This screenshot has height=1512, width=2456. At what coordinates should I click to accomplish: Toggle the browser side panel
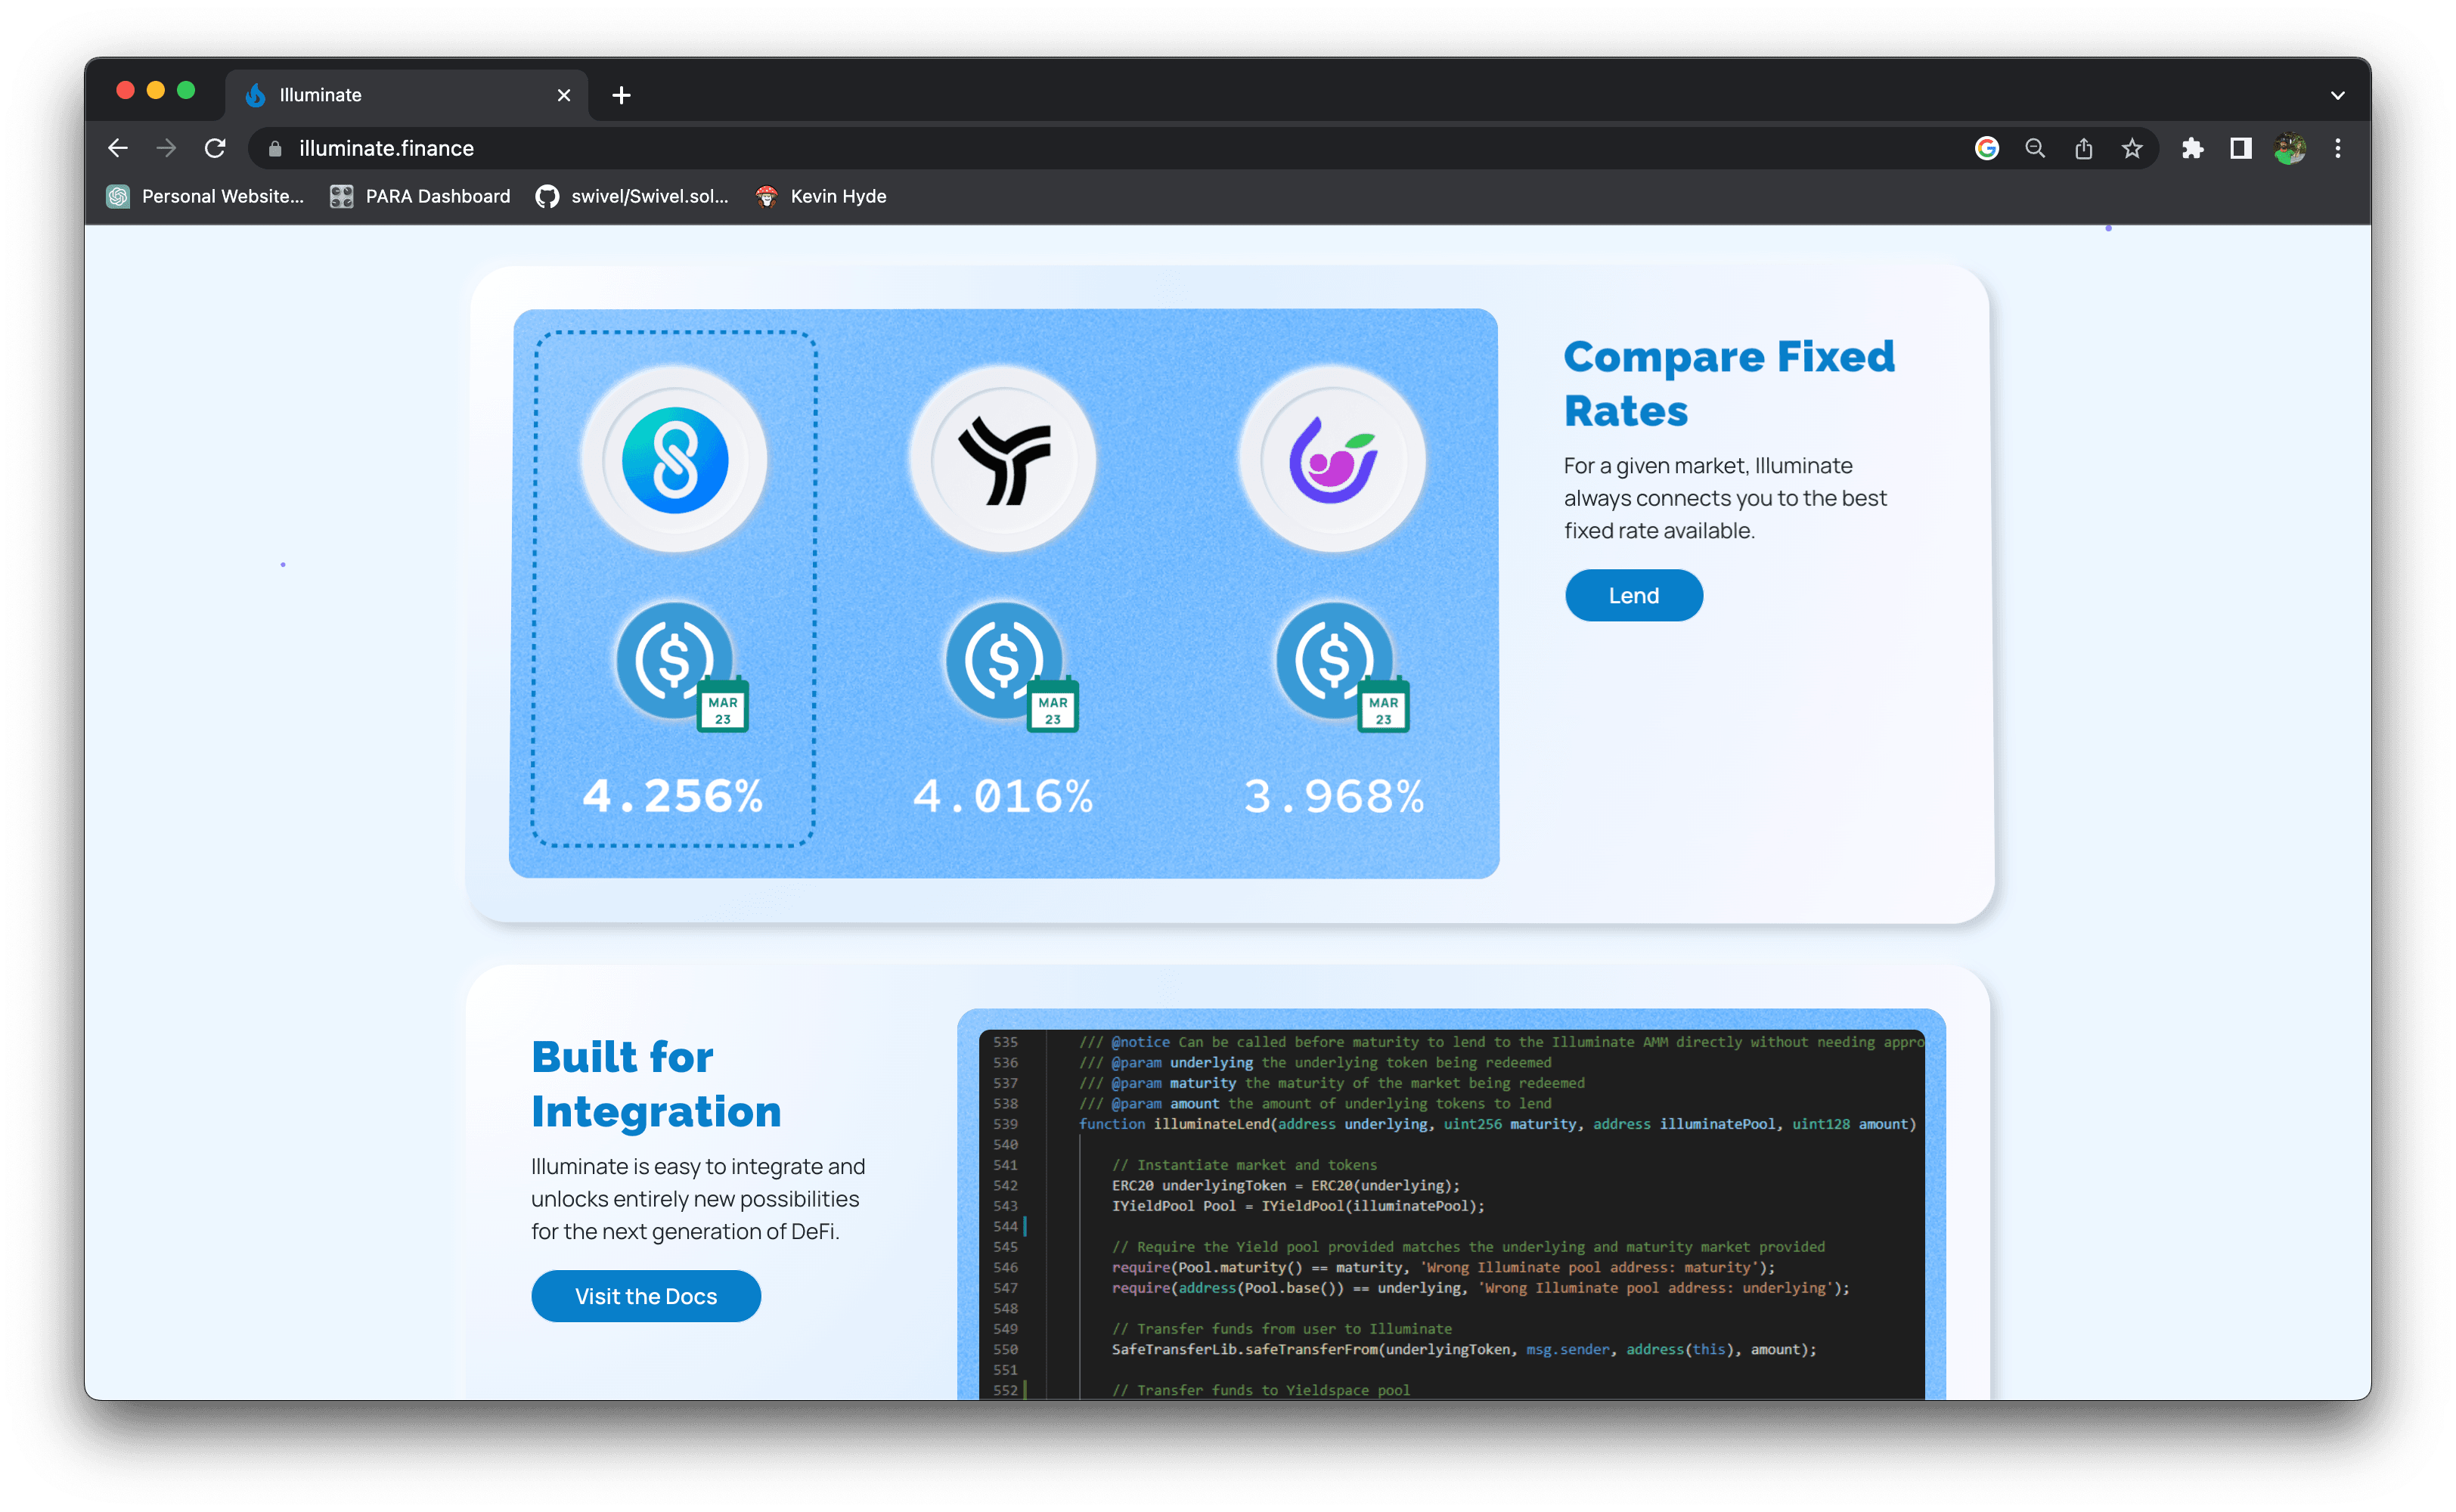point(2241,149)
